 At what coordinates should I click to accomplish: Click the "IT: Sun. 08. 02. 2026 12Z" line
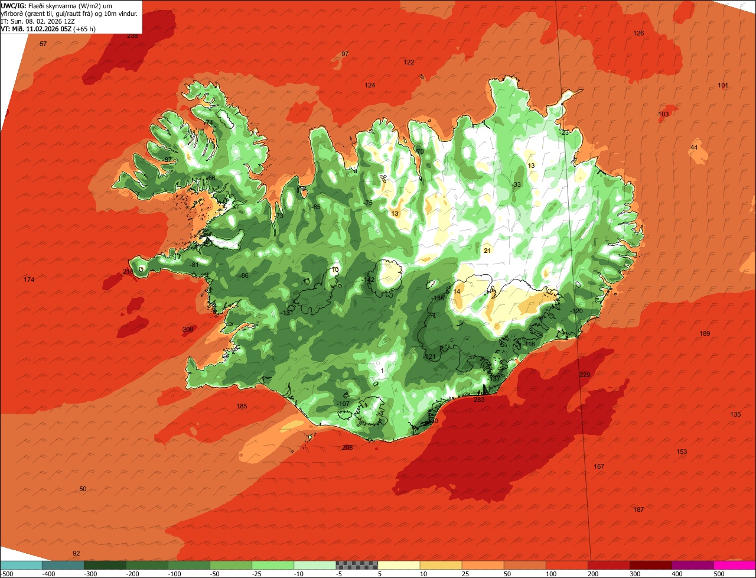pyautogui.click(x=37, y=21)
